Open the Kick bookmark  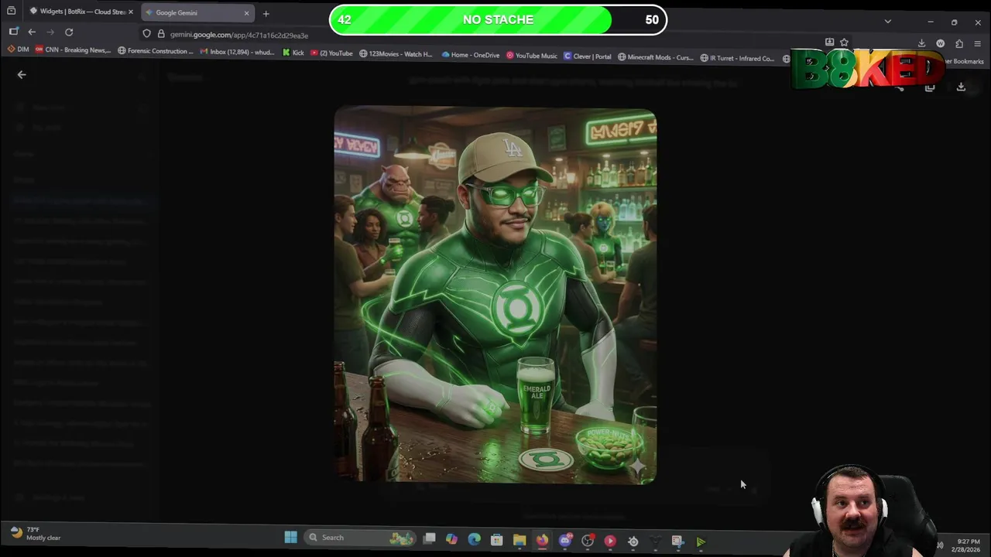pos(293,53)
